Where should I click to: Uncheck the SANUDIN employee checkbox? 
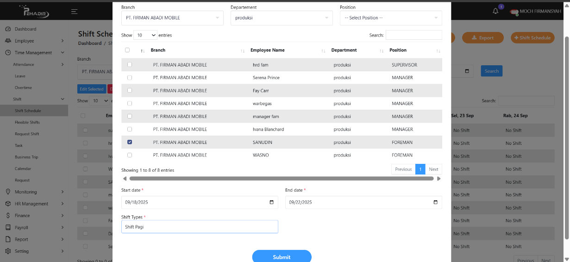pos(130,142)
